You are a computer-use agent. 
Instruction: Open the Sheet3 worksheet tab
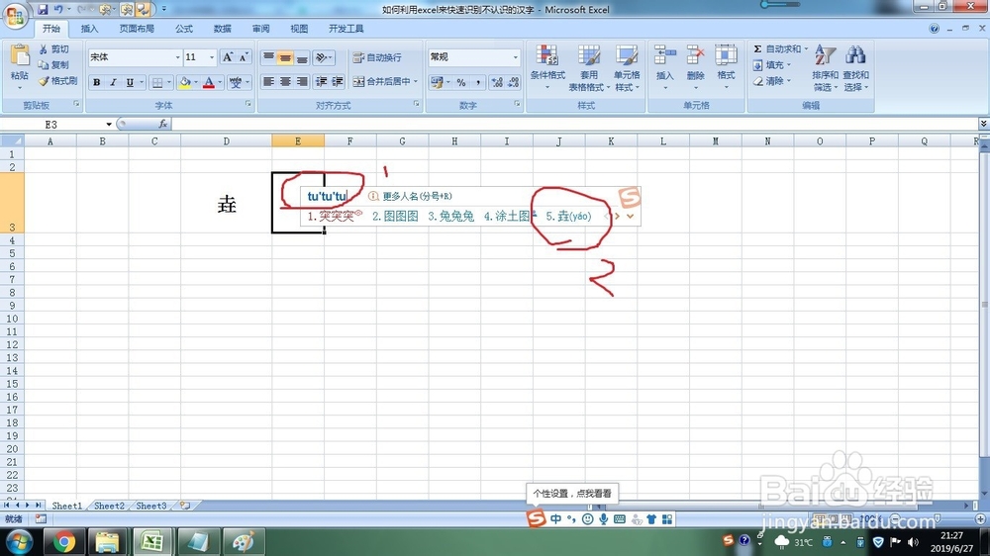pyautogui.click(x=150, y=506)
